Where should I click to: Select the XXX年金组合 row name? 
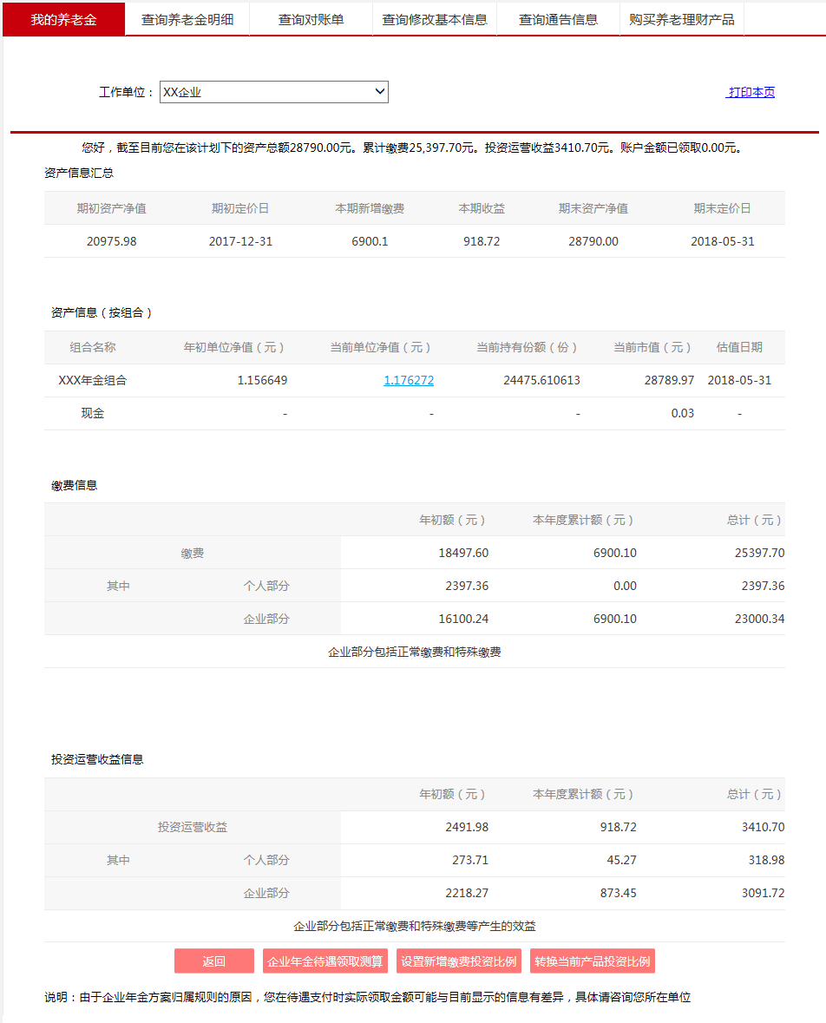click(x=93, y=380)
